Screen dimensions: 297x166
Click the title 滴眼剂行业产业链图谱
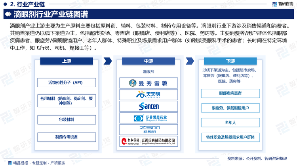pyautogui.click(x=51, y=14)
